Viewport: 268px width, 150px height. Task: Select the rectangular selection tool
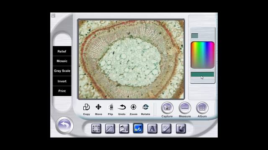point(96,128)
